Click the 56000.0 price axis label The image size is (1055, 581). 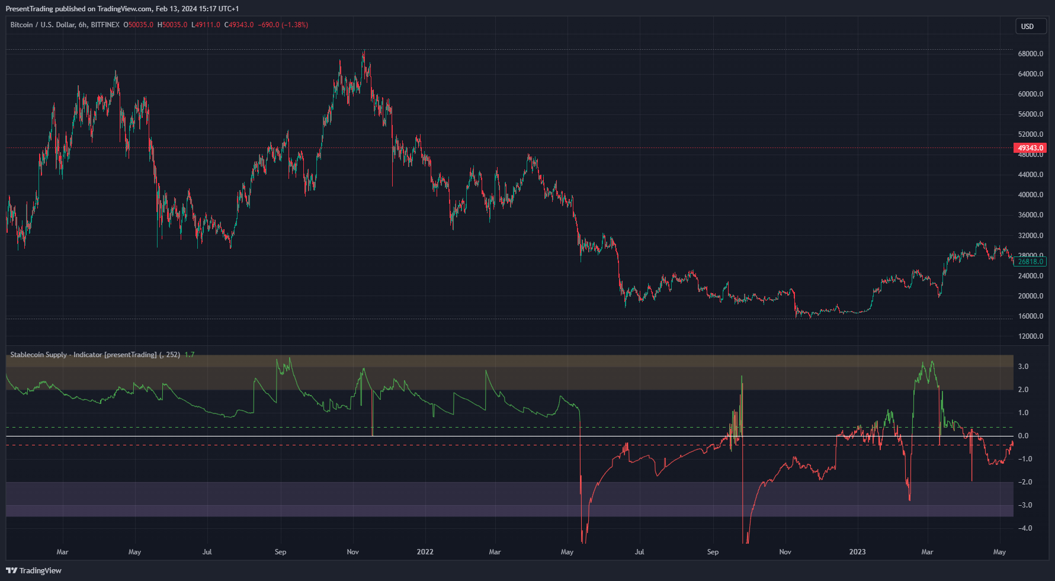click(x=1031, y=114)
